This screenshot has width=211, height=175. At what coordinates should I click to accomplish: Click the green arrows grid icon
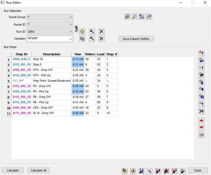pos(127,17)
